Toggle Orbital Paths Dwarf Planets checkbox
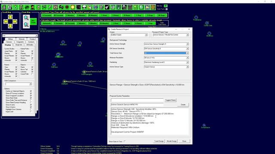 point(32,56)
